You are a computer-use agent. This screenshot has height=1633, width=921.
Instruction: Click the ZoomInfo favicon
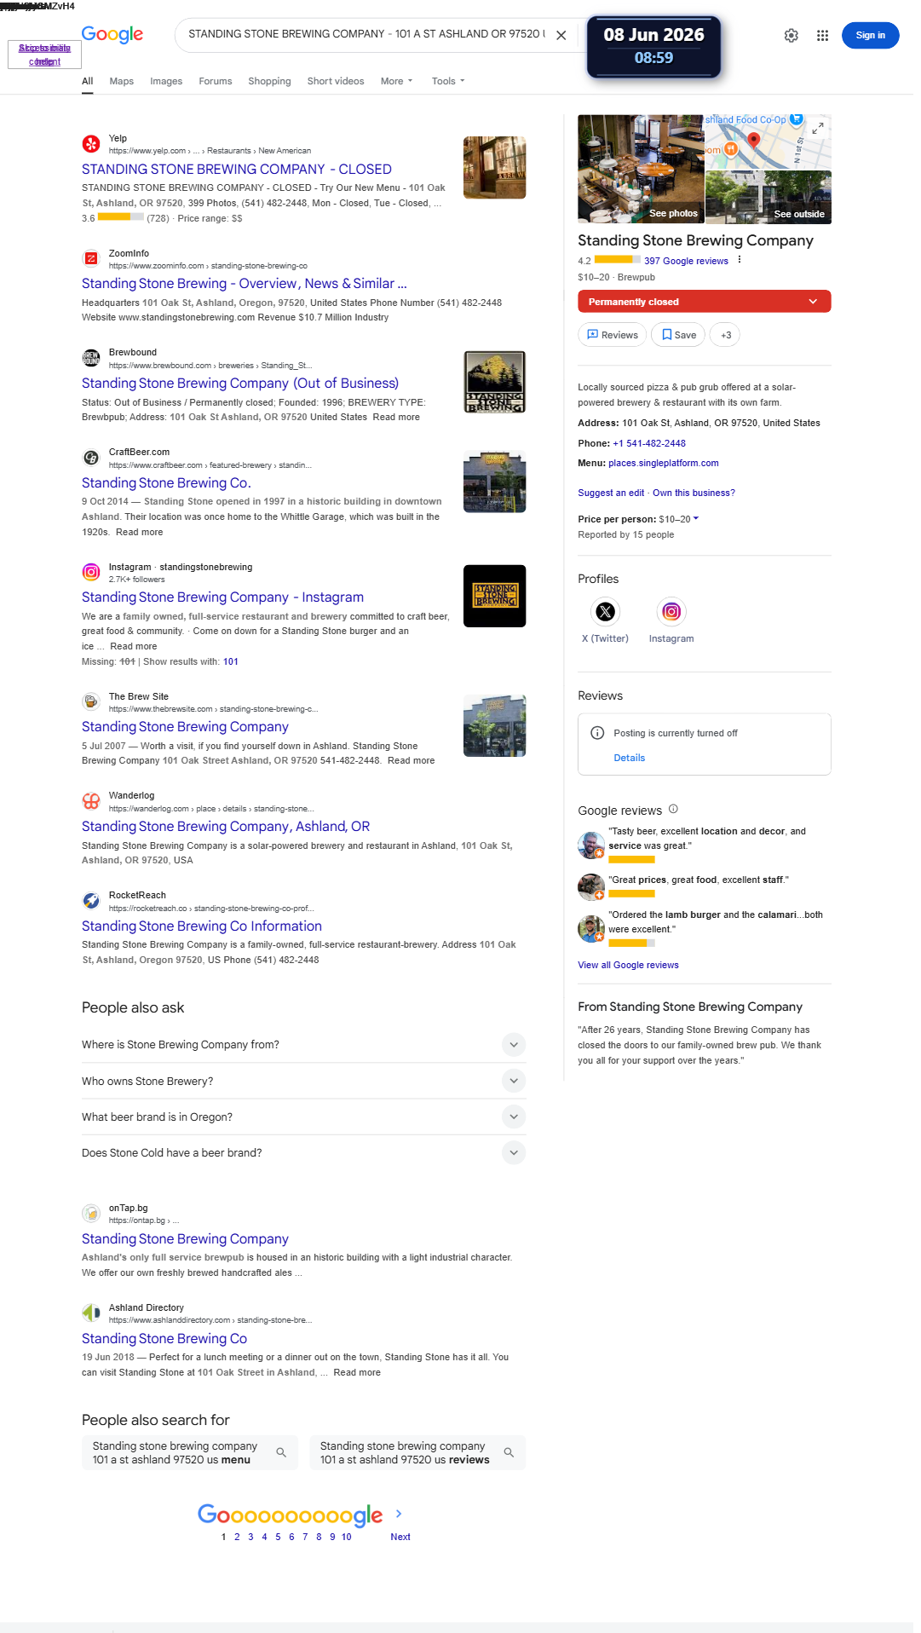pos(91,258)
